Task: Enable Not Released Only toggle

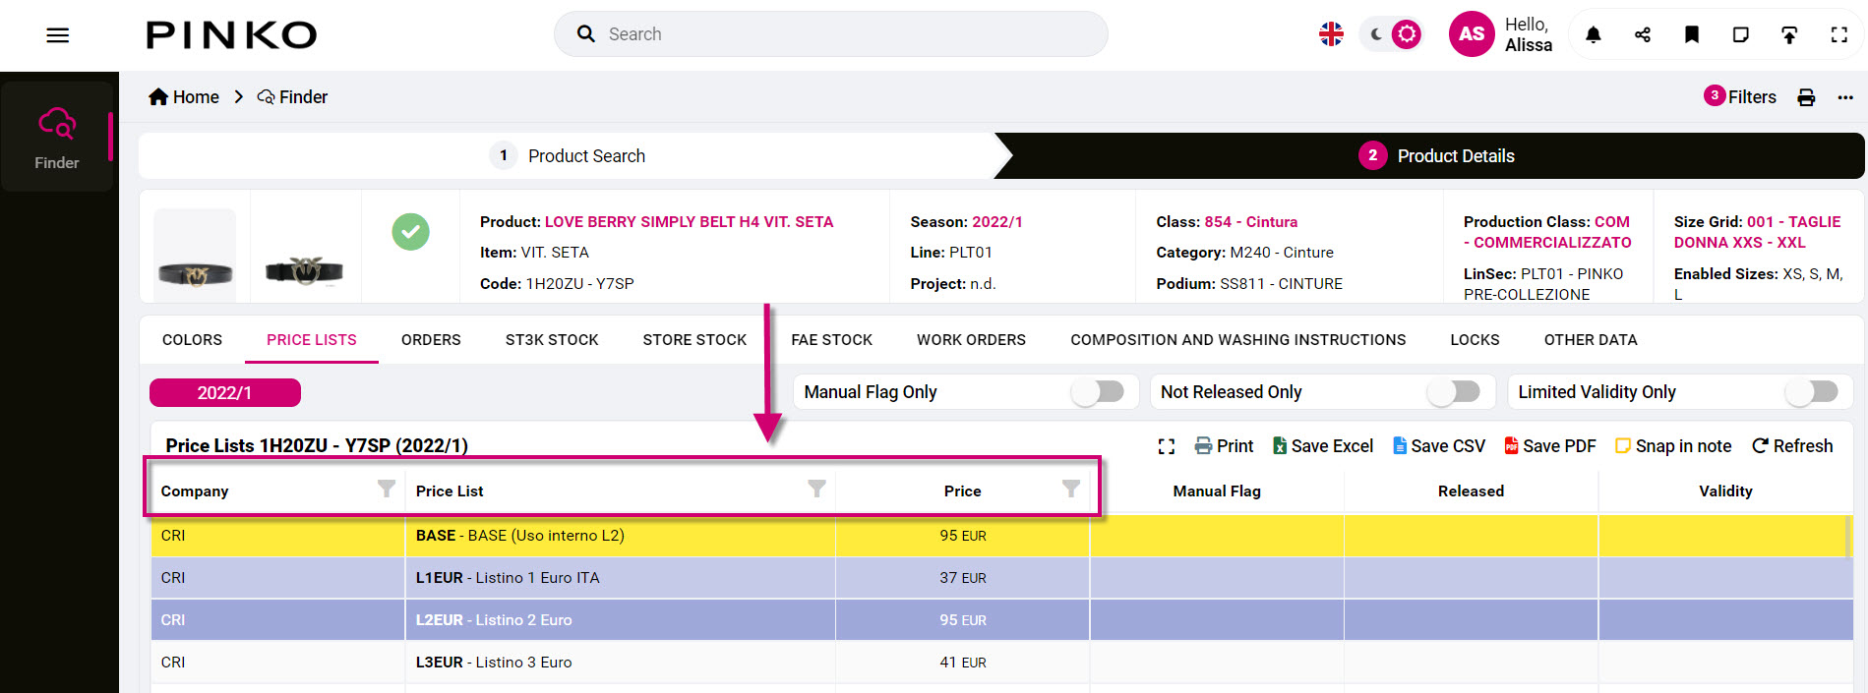Action: (x=1454, y=392)
